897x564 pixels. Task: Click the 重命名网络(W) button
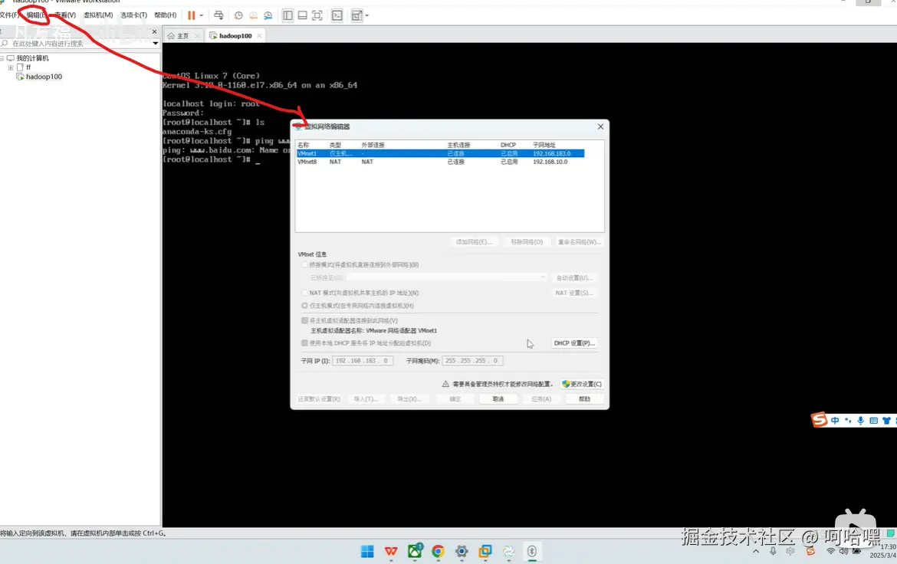580,242
